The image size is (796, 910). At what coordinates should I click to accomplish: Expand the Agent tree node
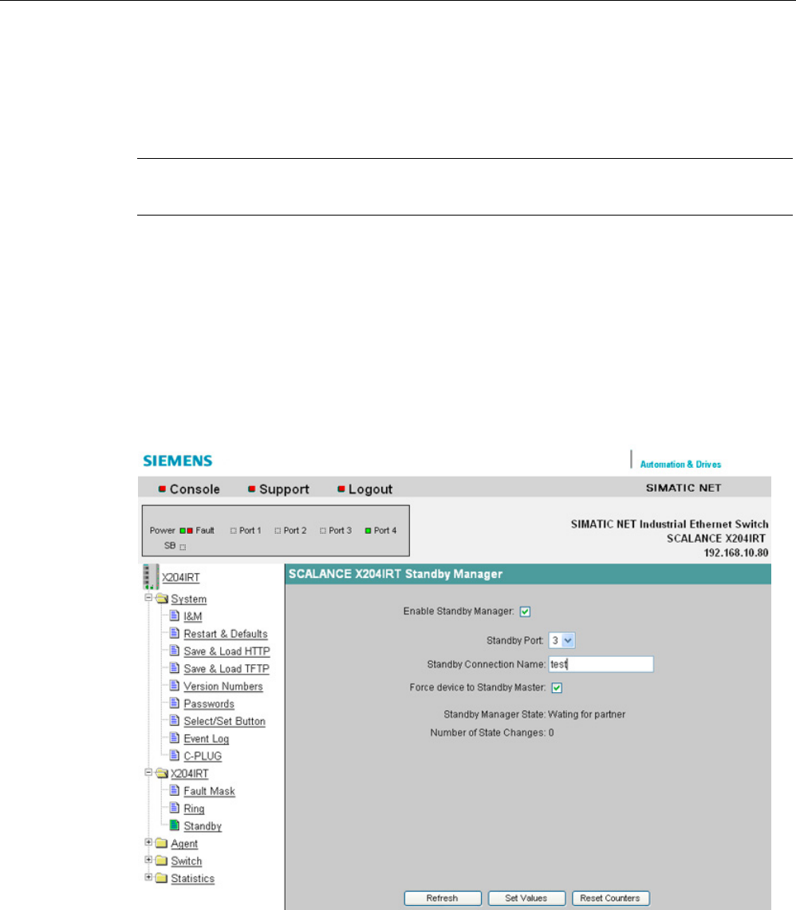148,841
